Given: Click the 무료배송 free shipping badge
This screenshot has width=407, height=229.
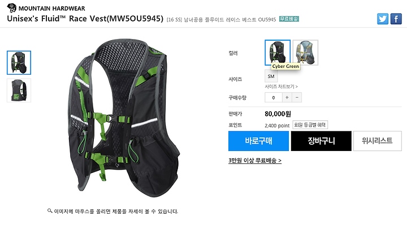Looking at the screenshot, I should coord(289,19).
